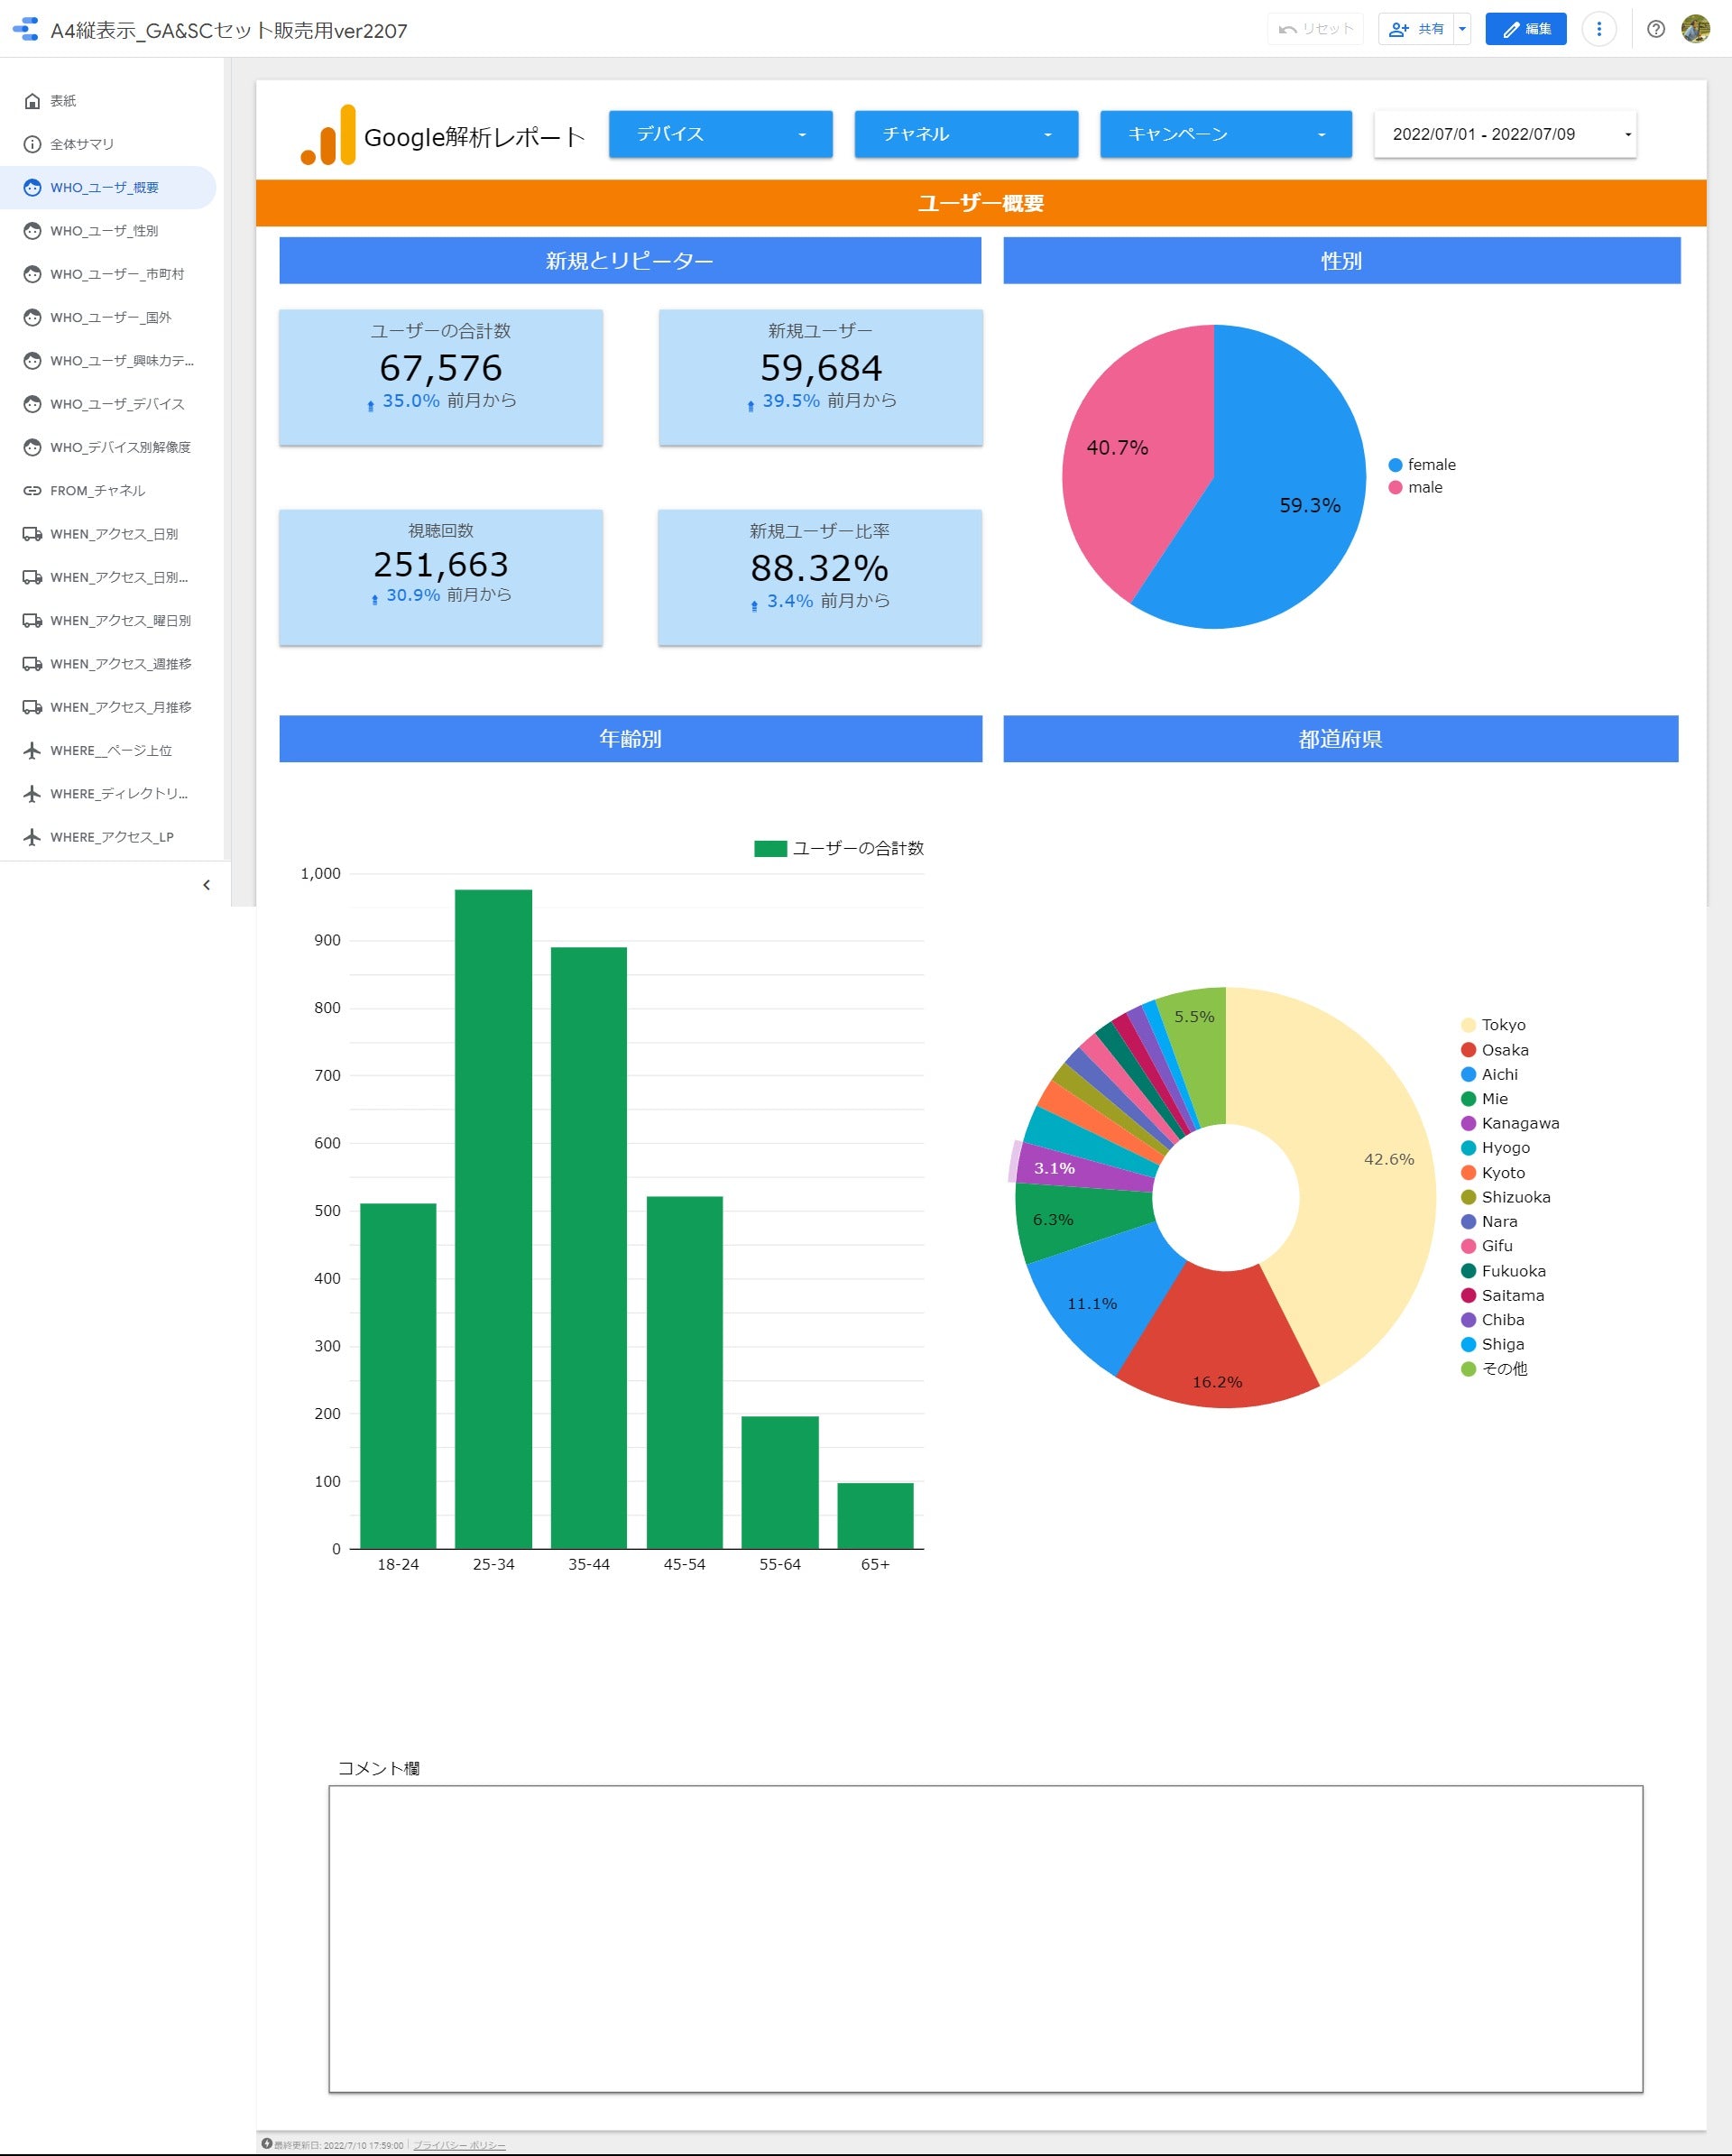Image resolution: width=1732 pixels, height=2156 pixels.
Task: Click the info icon beside 全体サマリ
Action: pyautogui.click(x=32, y=144)
